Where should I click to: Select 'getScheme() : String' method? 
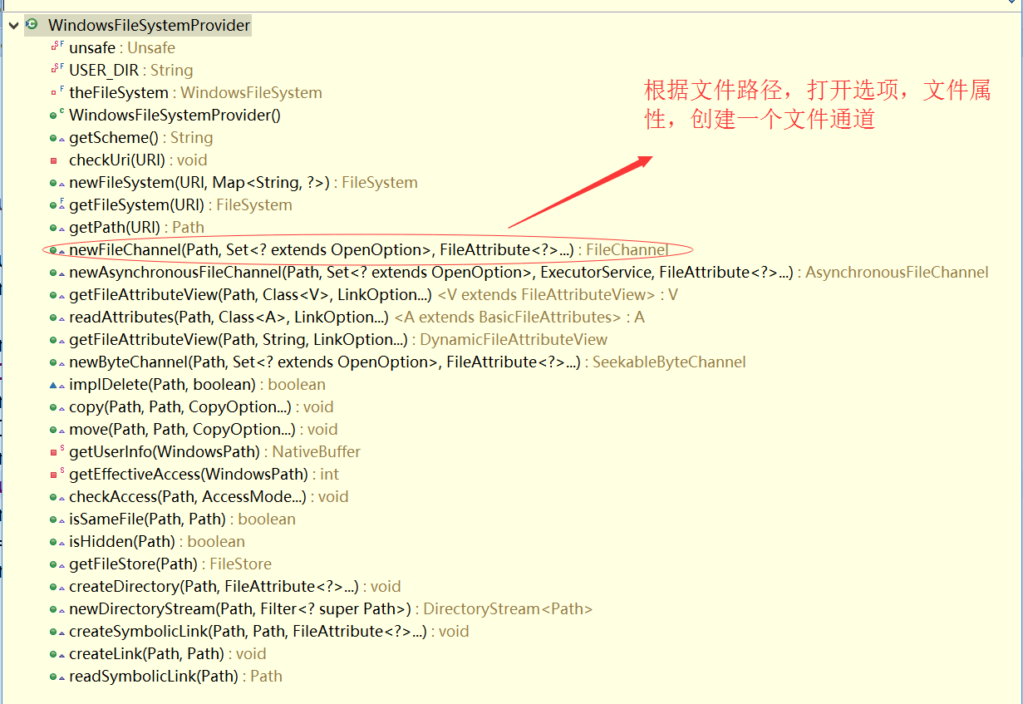click(x=141, y=138)
